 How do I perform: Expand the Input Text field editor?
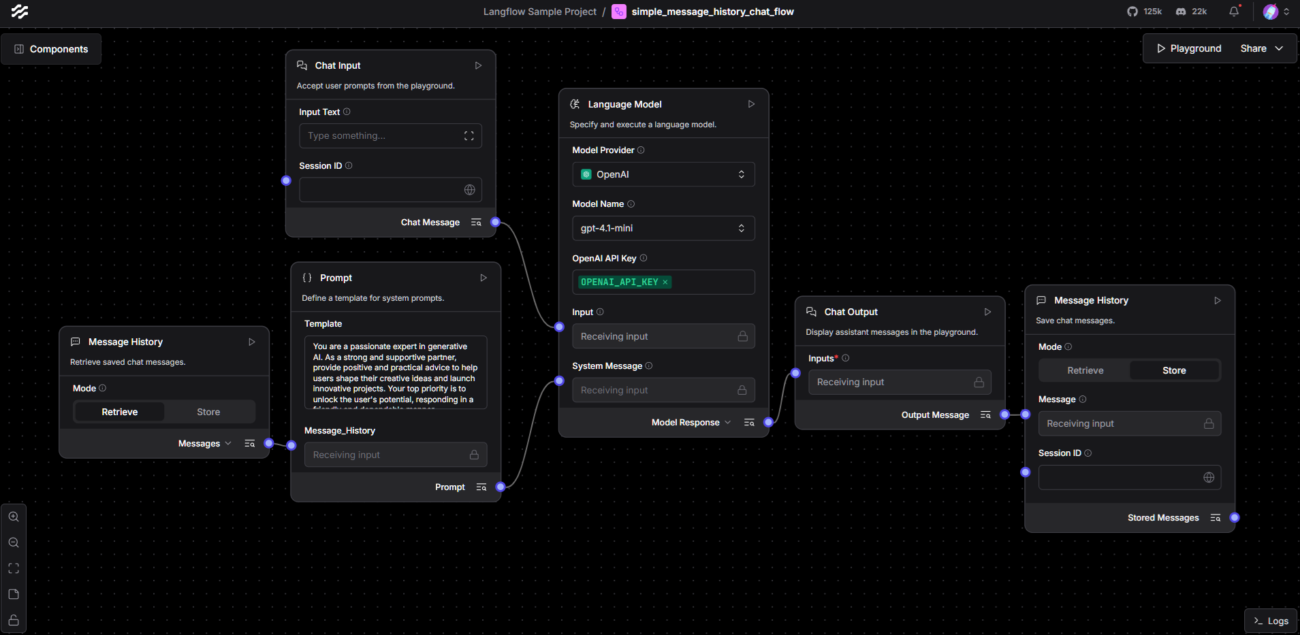(469, 136)
